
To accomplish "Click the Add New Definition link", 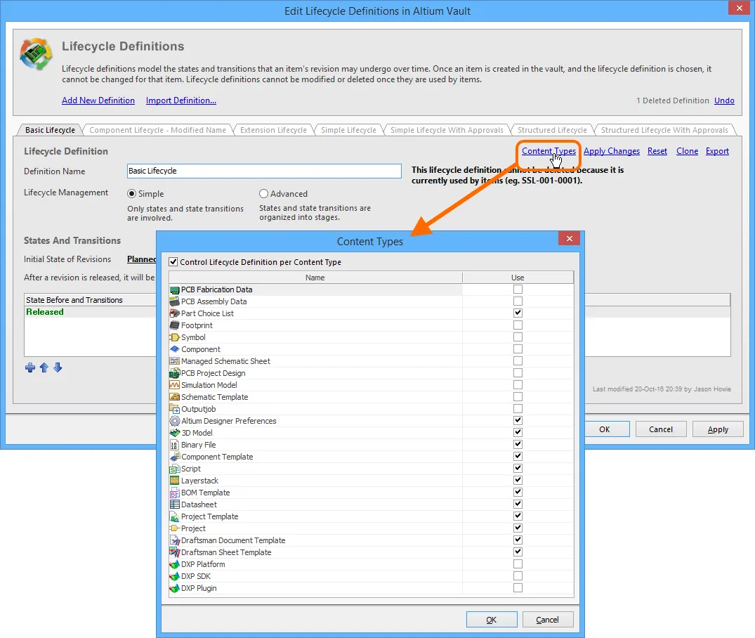I will (x=98, y=100).
